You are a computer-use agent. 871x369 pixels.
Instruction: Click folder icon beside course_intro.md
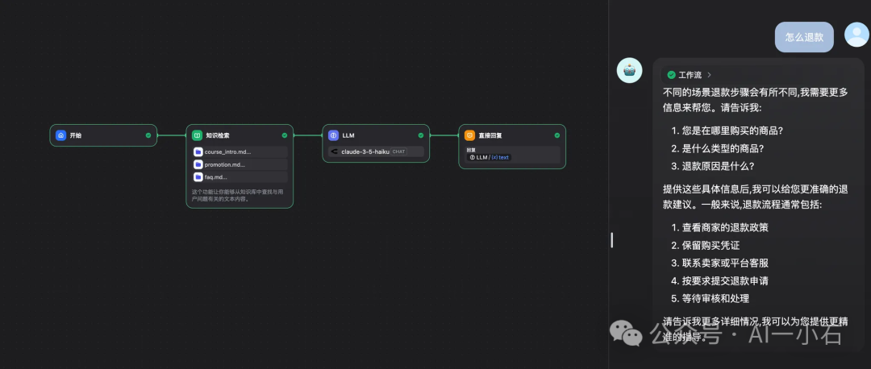[x=198, y=152]
